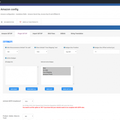Select the Plugin SETUP tab
The width and height of the screenshot is (120, 120).
click(x=22, y=33)
